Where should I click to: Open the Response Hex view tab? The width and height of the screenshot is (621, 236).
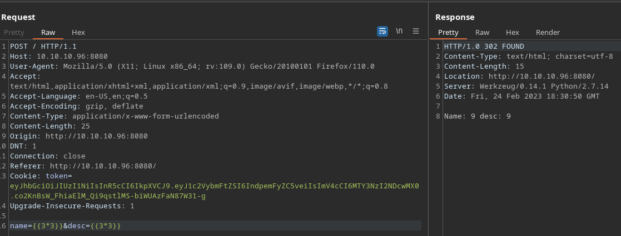(512, 33)
